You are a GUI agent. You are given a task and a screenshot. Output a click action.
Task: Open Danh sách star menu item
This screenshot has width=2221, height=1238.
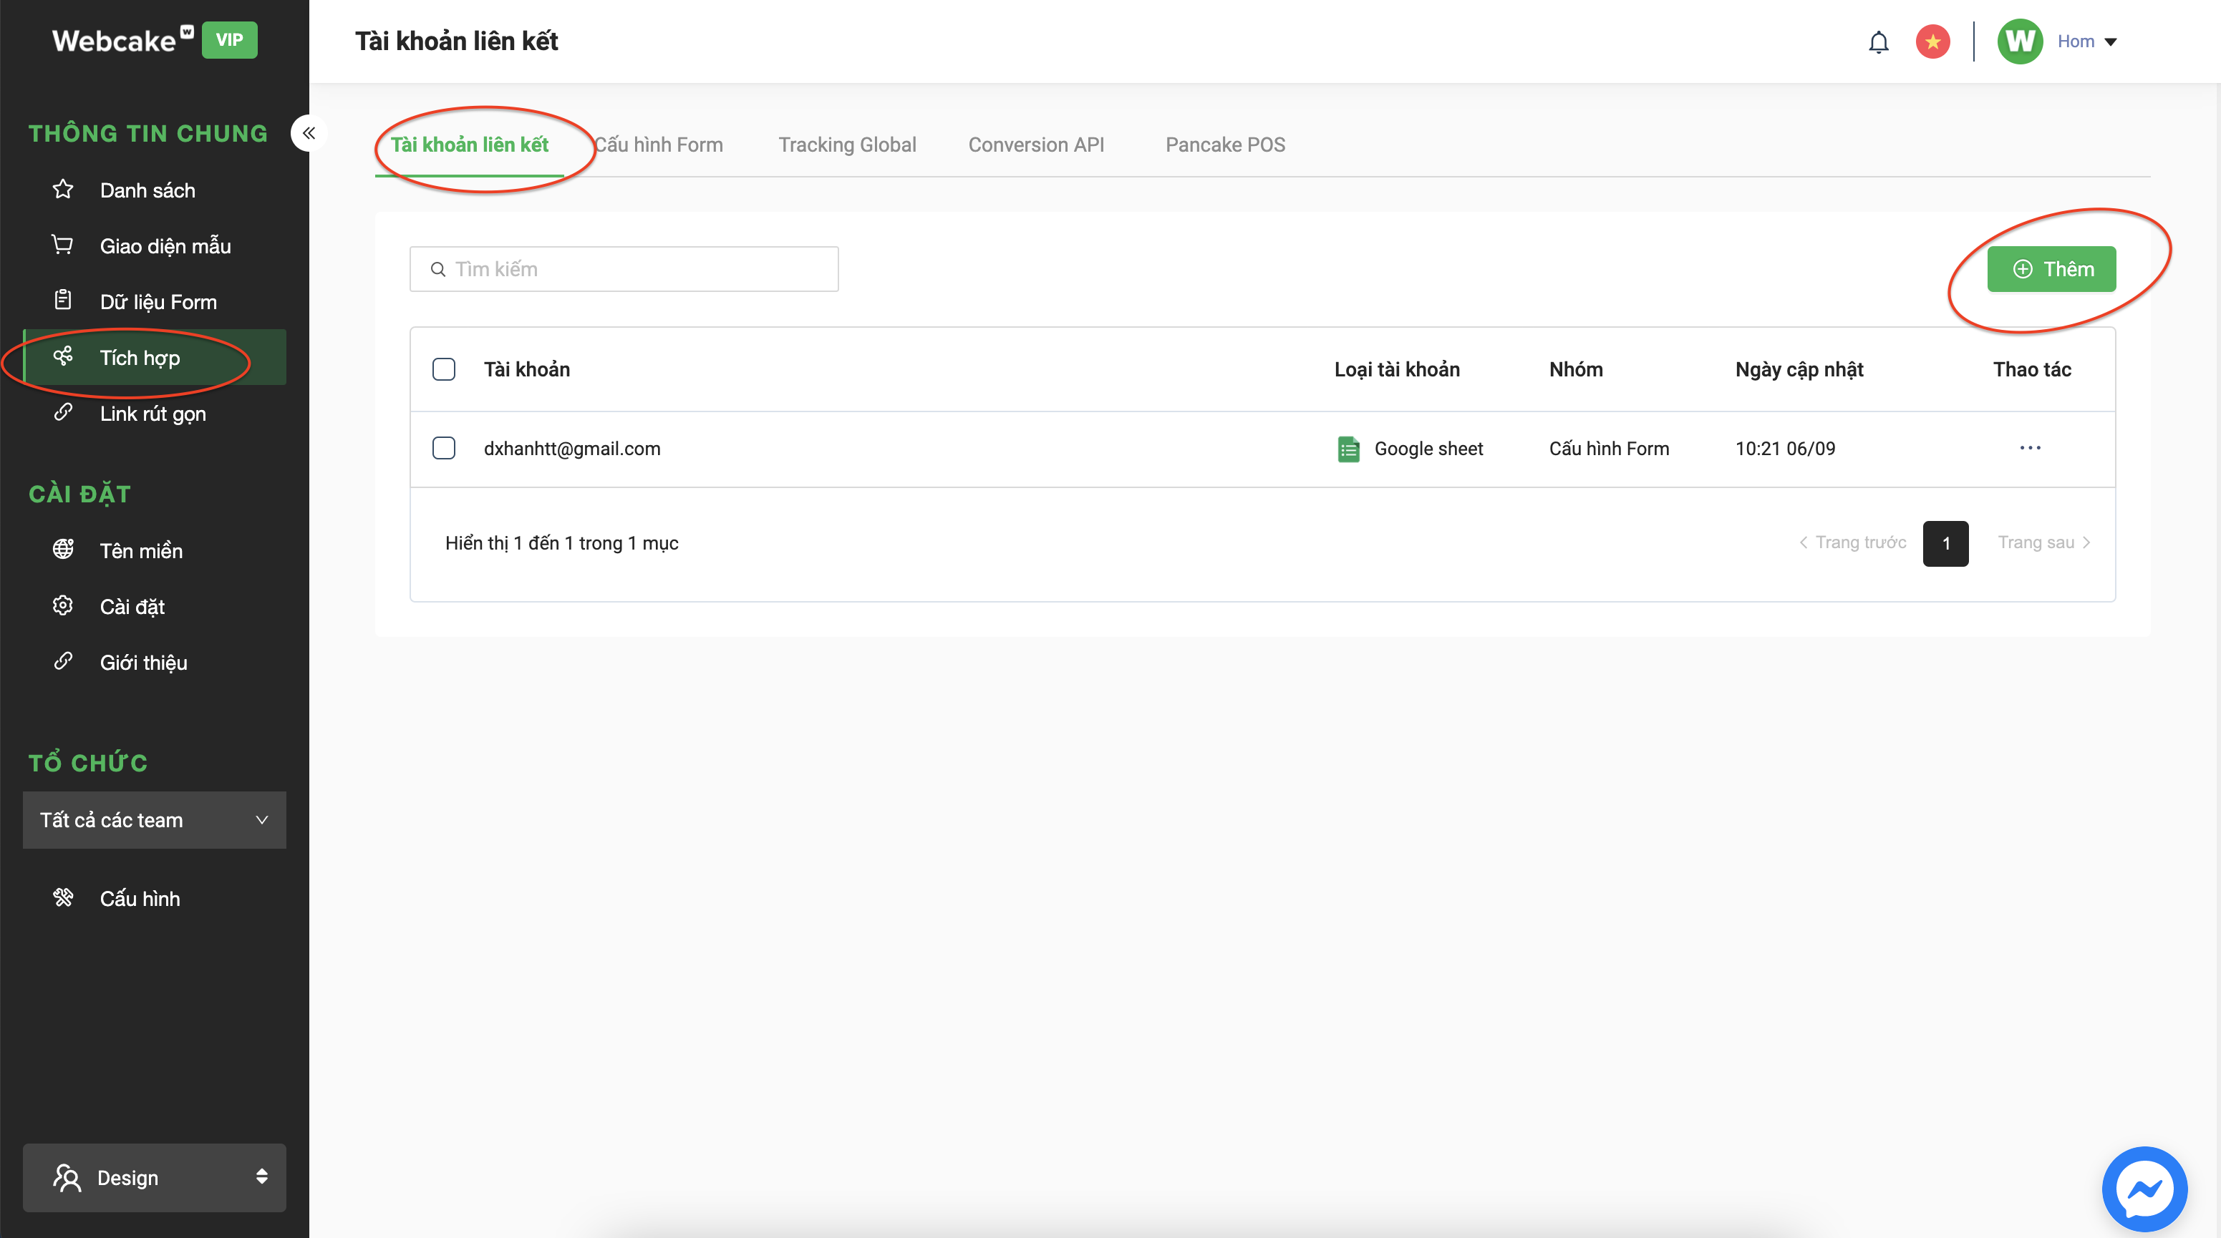pyautogui.click(x=147, y=190)
